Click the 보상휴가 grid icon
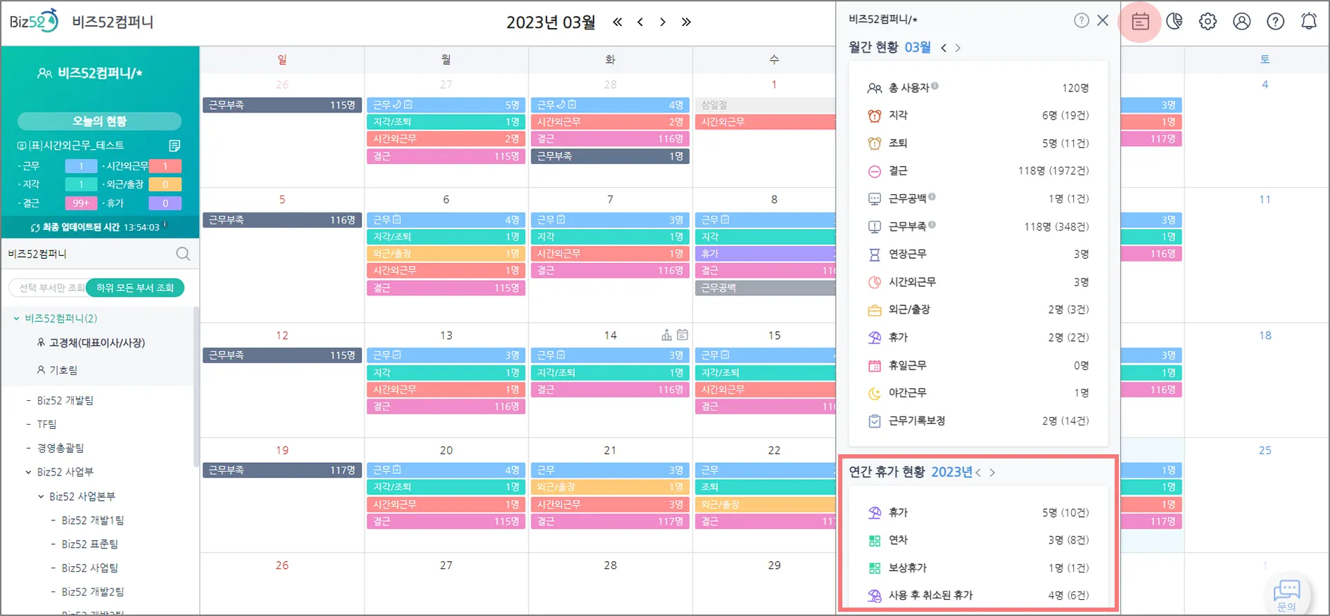This screenshot has width=1330, height=616. pos(874,568)
